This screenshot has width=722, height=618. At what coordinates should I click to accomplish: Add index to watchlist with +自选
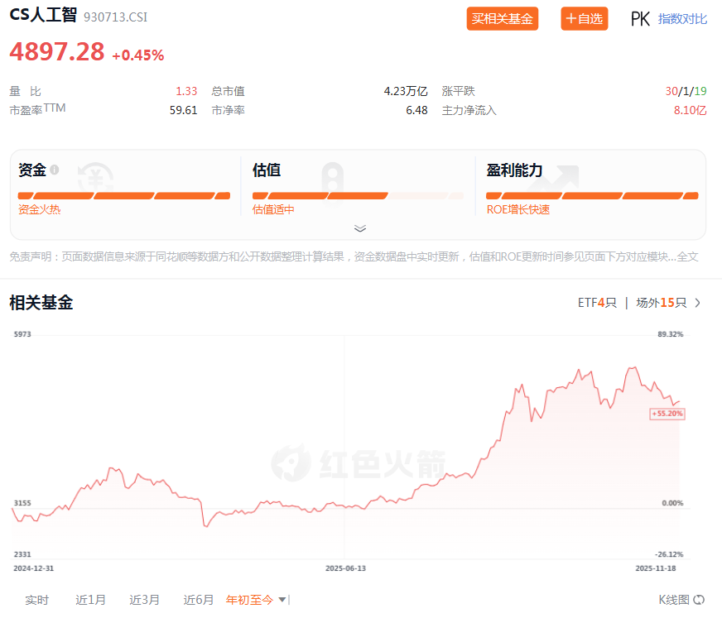click(x=585, y=19)
